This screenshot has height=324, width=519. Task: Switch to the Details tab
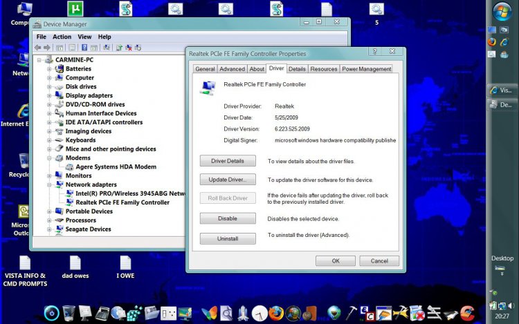[x=297, y=68]
